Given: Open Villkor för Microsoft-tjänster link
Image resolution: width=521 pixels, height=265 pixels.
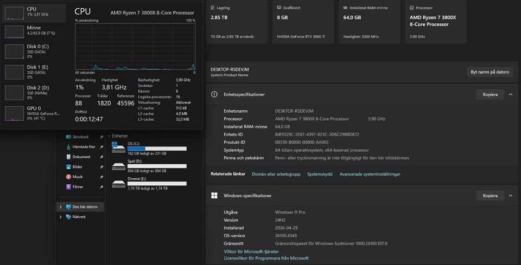Looking at the screenshot, I should 251,252.
